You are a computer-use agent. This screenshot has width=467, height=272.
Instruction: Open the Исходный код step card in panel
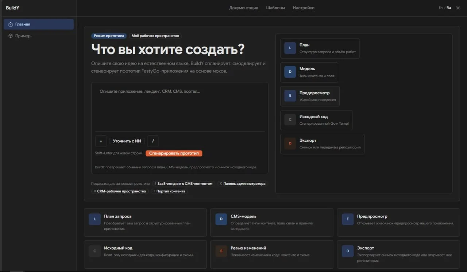click(316, 120)
